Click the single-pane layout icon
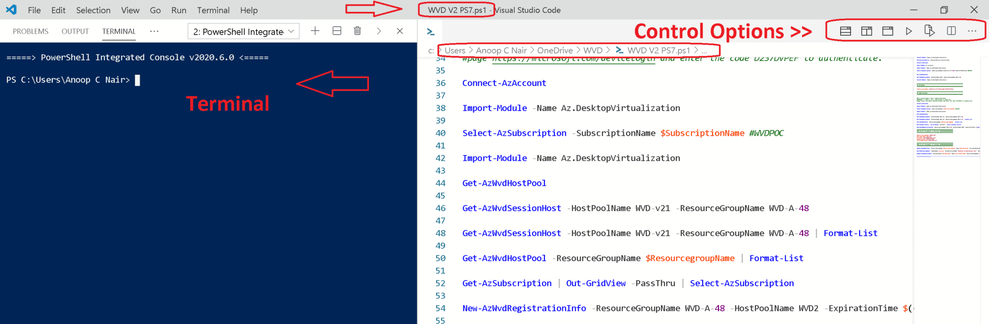The image size is (989, 324). pyautogui.click(x=888, y=31)
